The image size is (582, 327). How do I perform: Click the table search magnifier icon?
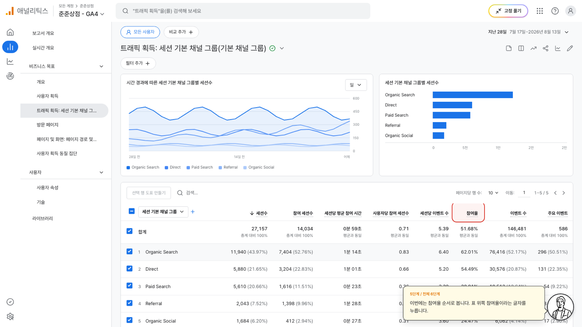click(x=180, y=193)
